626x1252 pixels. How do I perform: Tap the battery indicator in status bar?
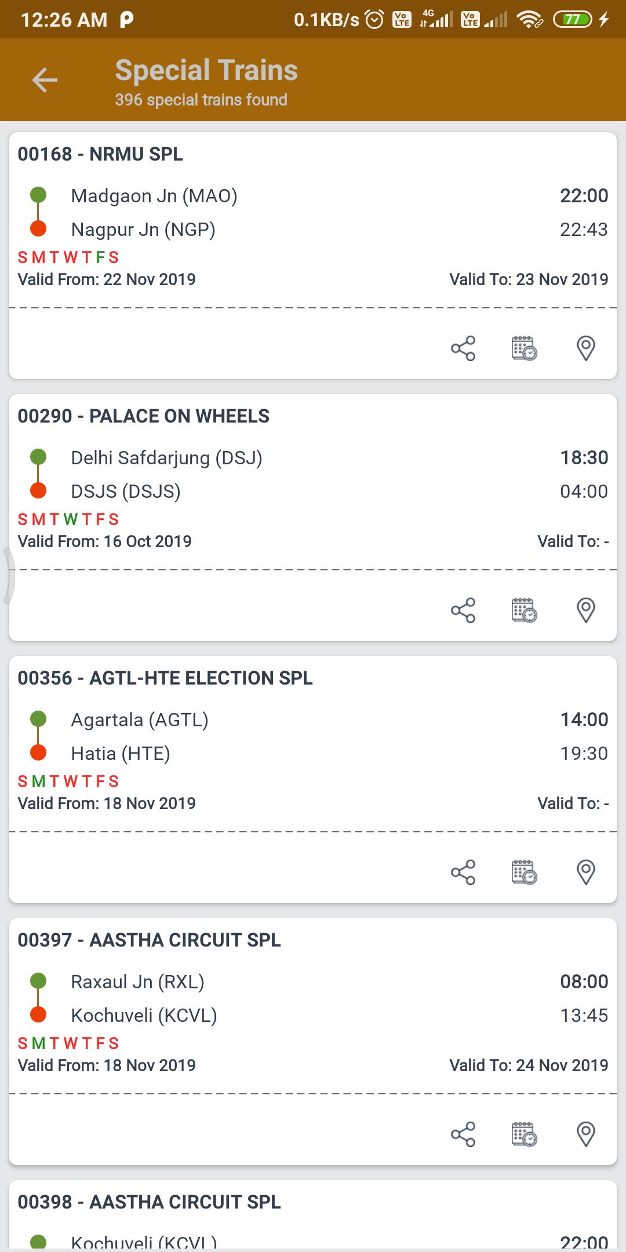573,20
